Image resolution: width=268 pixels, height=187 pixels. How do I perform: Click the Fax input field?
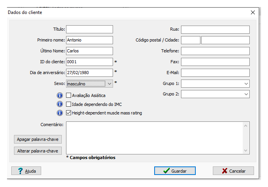[215, 62]
